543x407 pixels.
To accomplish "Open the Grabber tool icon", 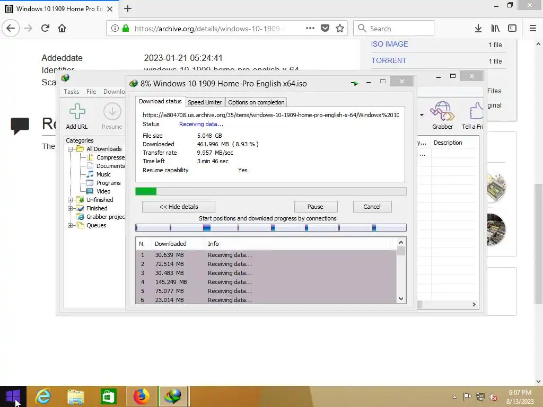I will [x=442, y=111].
